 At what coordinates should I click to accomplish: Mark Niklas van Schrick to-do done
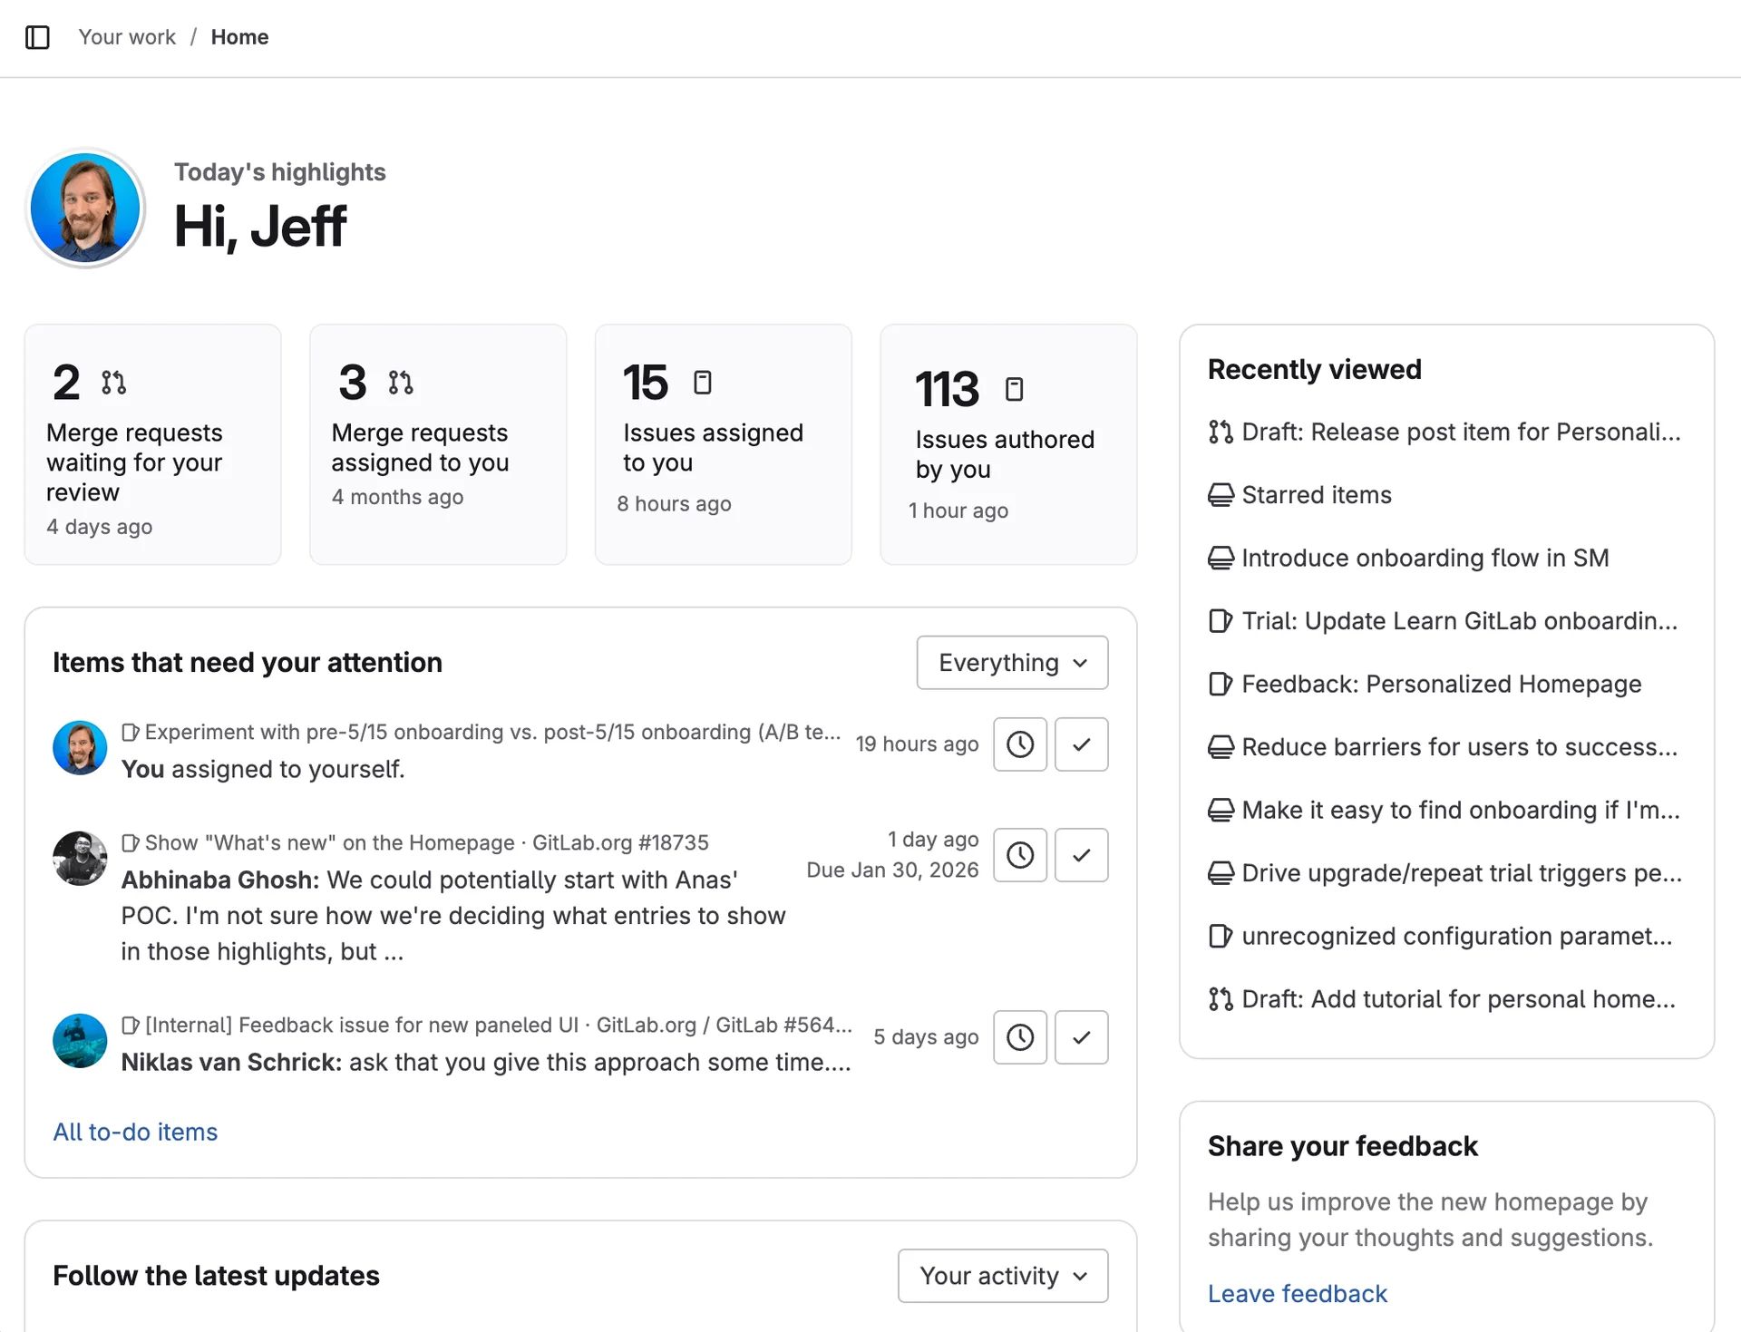[1081, 1037]
